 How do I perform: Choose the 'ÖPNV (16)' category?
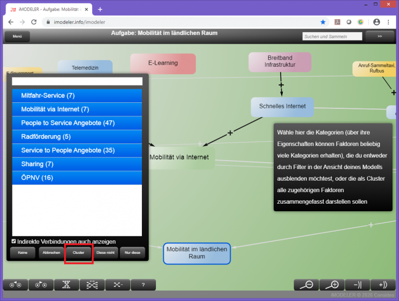pos(77,178)
